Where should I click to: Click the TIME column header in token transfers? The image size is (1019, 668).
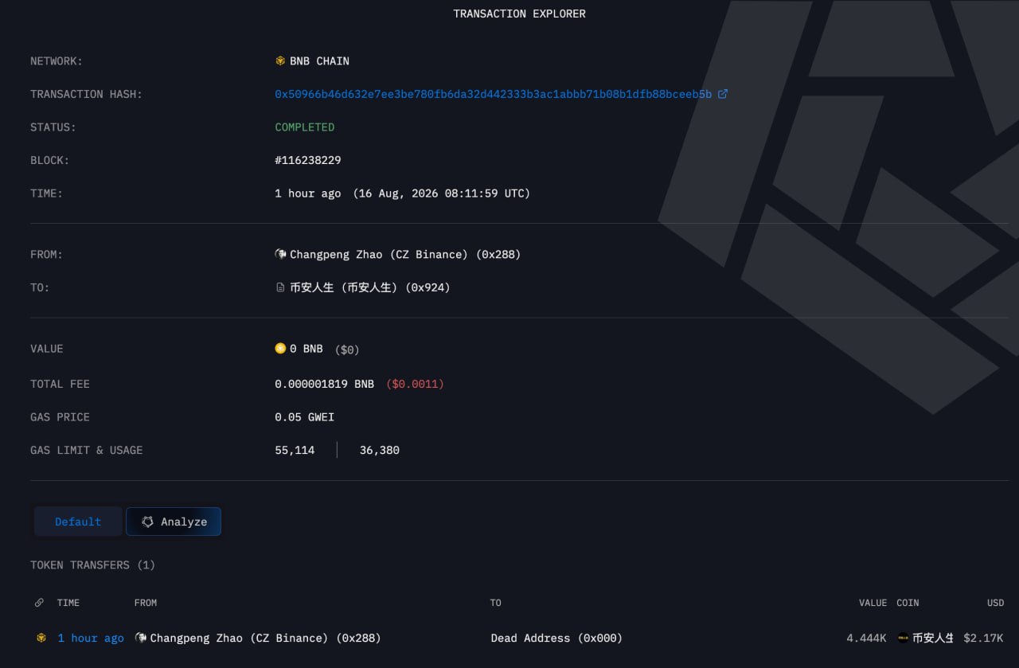click(x=68, y=603)
